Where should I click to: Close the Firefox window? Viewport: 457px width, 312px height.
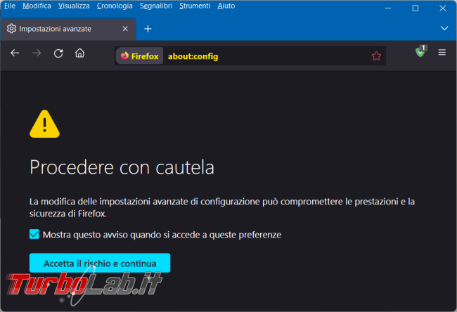[442, 8]
